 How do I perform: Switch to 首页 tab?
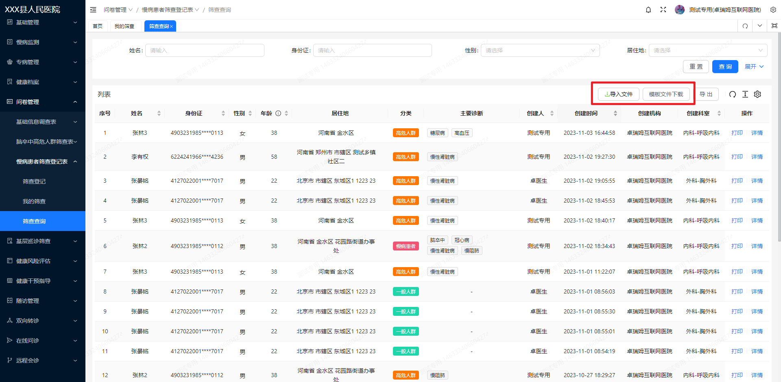tap(98, 26)
